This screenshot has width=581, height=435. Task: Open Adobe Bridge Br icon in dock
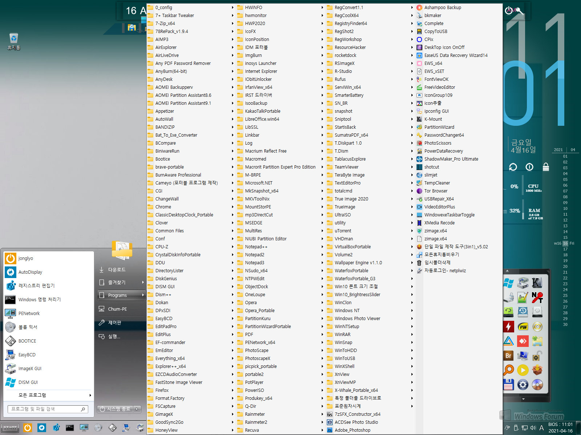[x=508, y=356]
